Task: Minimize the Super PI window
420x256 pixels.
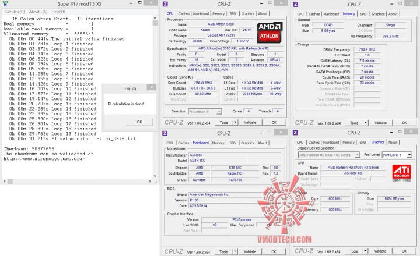Action: point(131,3)
